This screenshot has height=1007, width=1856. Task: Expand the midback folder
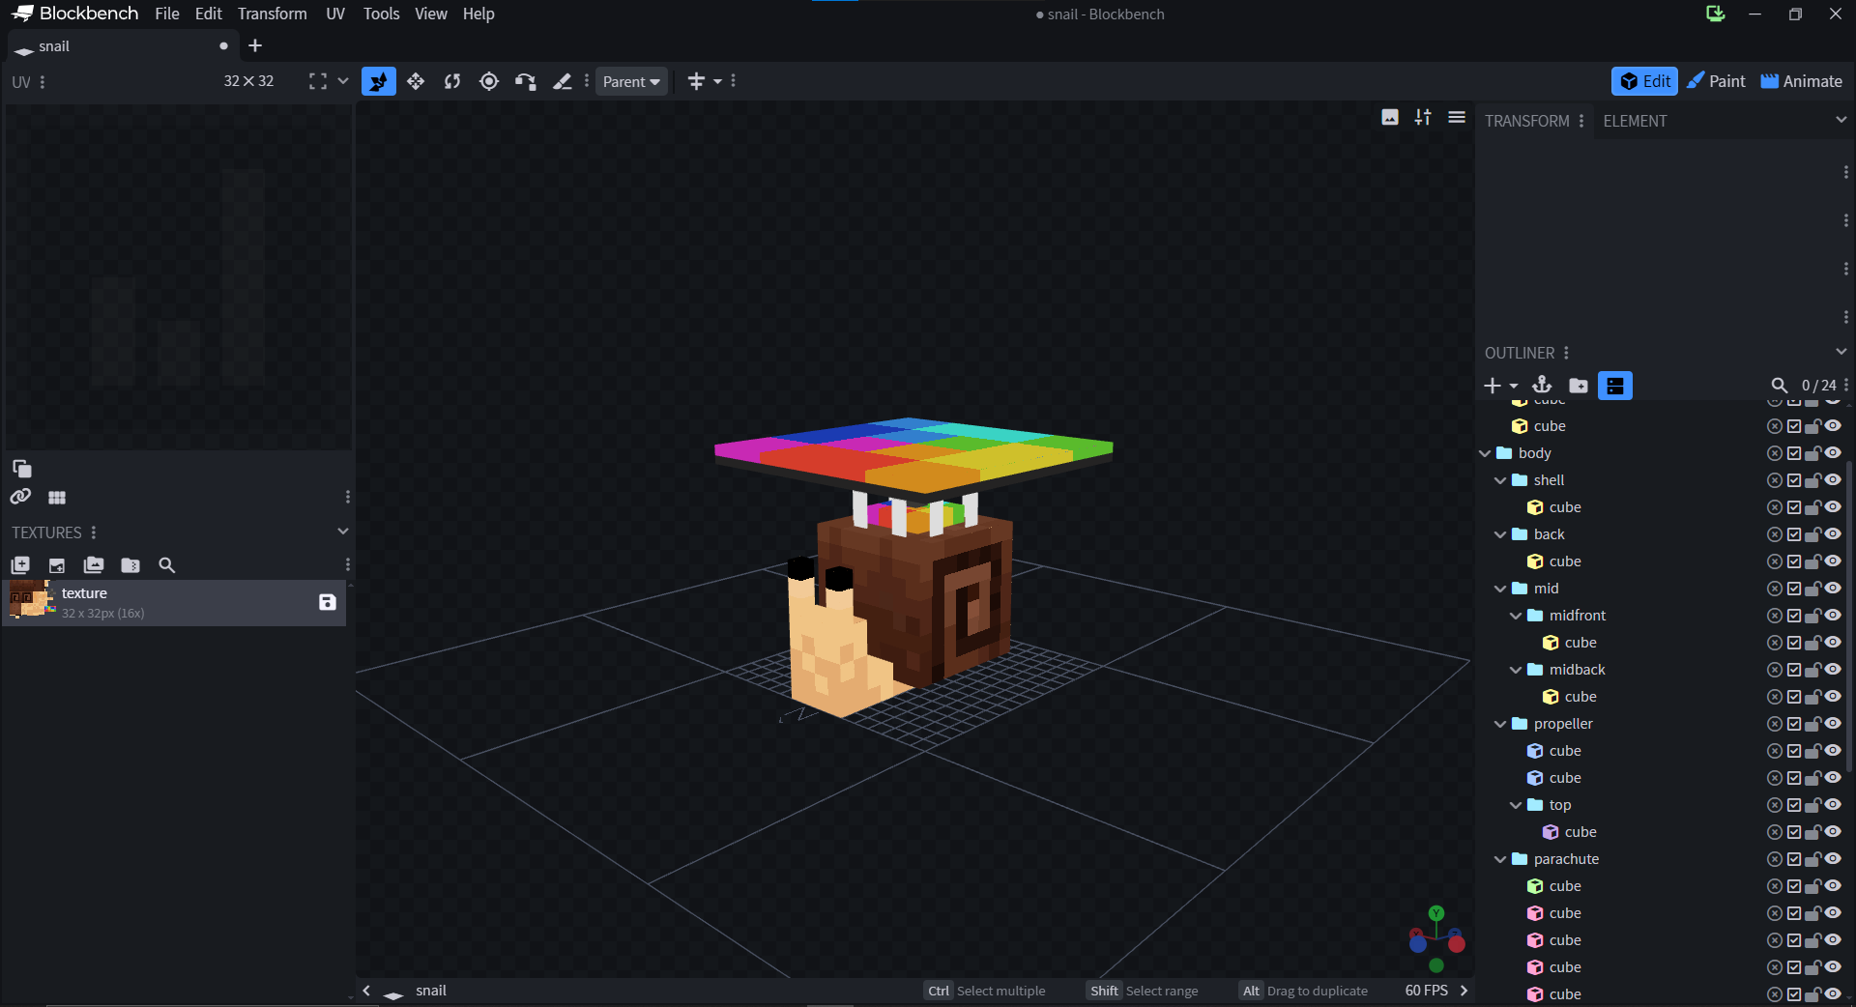pos(1515,669)
